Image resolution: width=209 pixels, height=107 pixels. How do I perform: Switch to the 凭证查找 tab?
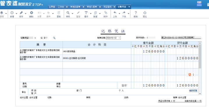point(107,7)
